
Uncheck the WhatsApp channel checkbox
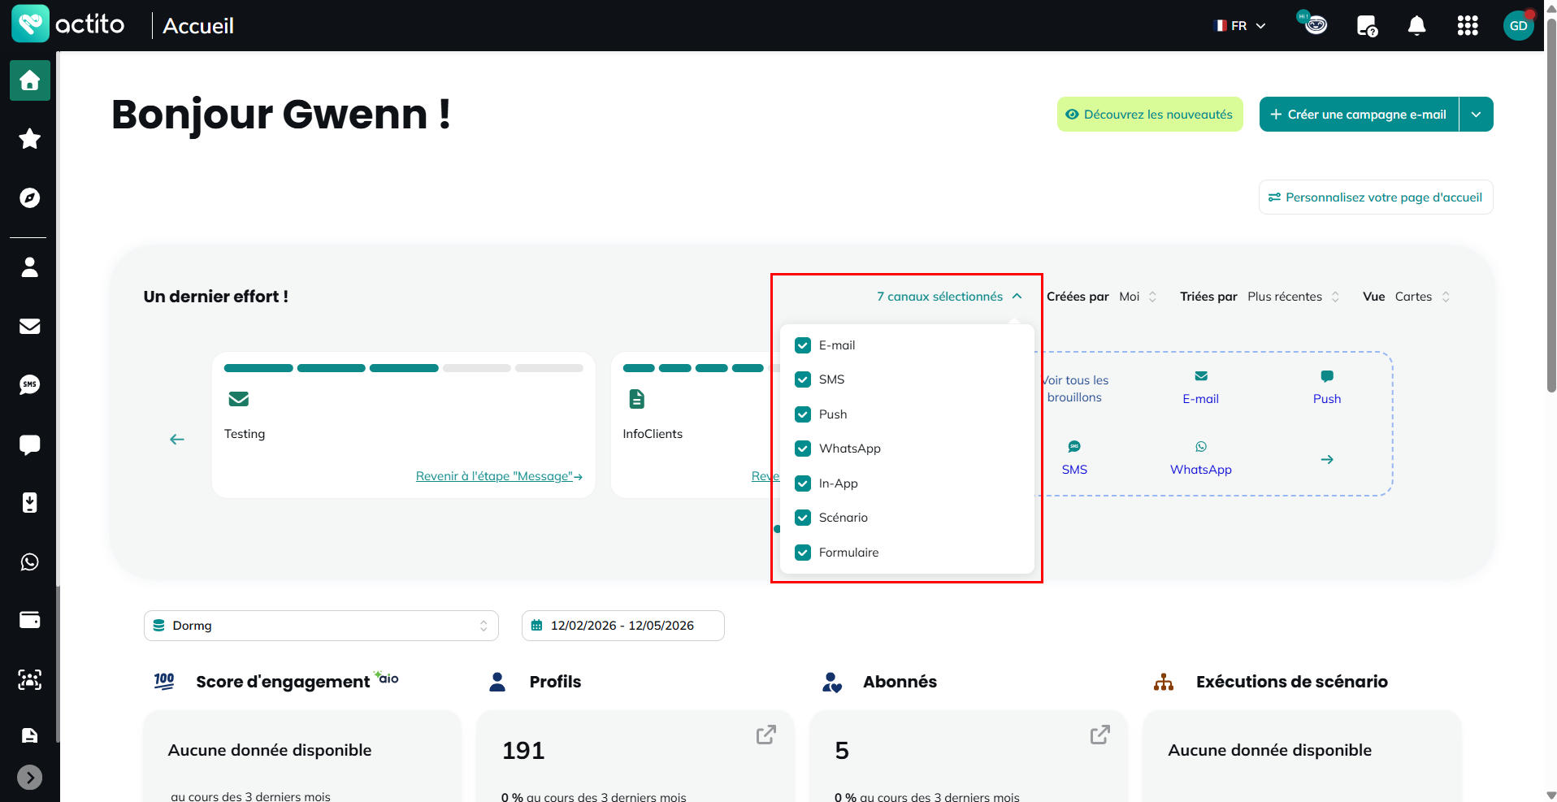coord(803,449)
